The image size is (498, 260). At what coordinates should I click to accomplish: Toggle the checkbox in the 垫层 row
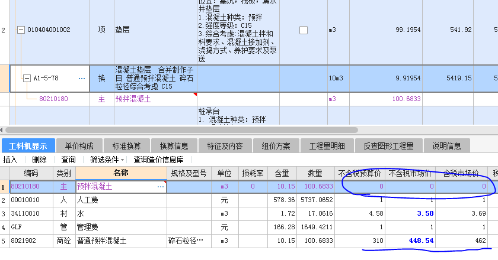[304, 30]
